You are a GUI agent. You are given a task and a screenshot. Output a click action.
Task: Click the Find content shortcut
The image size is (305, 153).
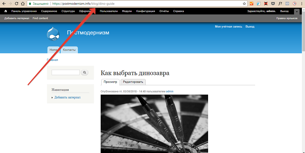click(x=40, y=18)
